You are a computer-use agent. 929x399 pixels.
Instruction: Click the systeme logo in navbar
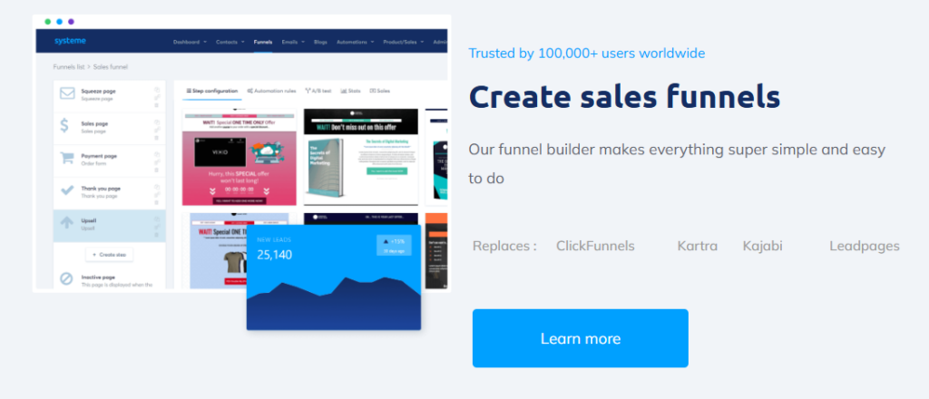tap(70, 41)
